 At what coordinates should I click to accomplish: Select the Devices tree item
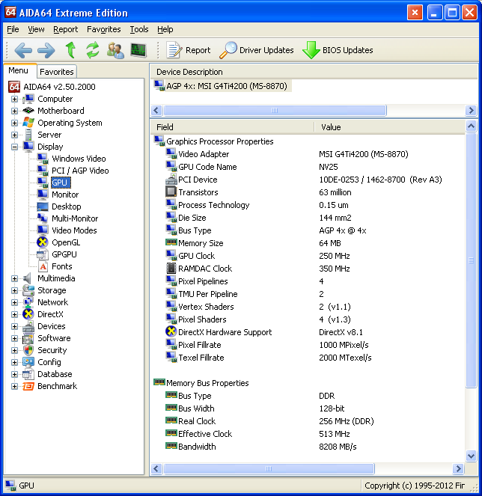point(52,326)
